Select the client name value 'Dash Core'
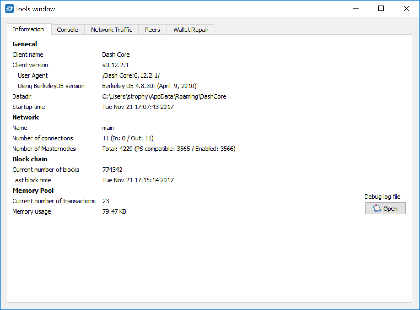 116,55
